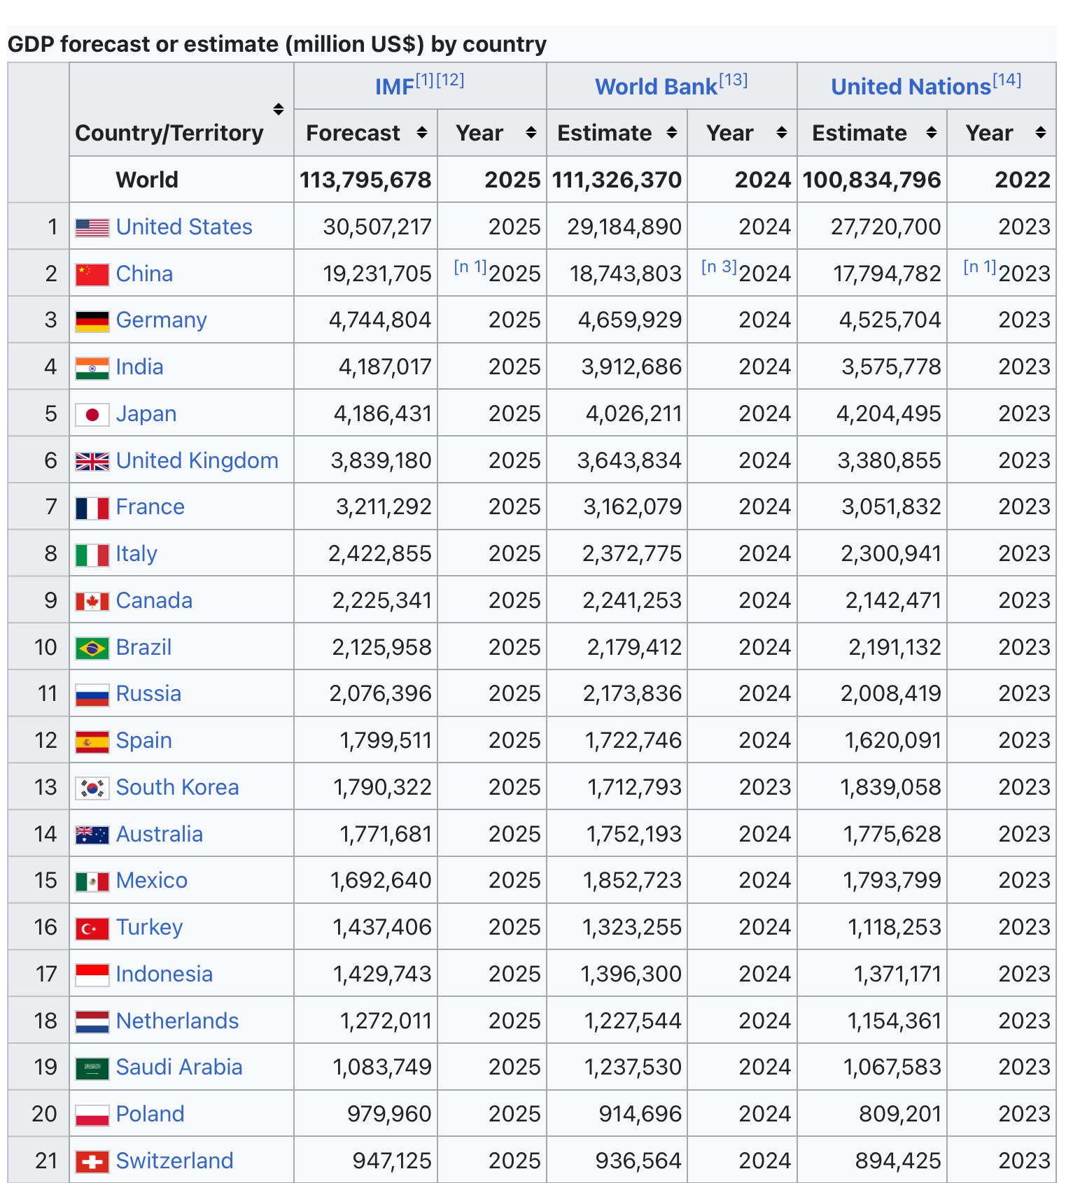Go to the Netherlands article link
1080x1183 pixels.
pyautogui.click(x=178, y=1021)
